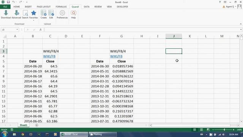Open Chrome from the taskbar
This screenshot has height=137, width=243.
pos(23,134)
